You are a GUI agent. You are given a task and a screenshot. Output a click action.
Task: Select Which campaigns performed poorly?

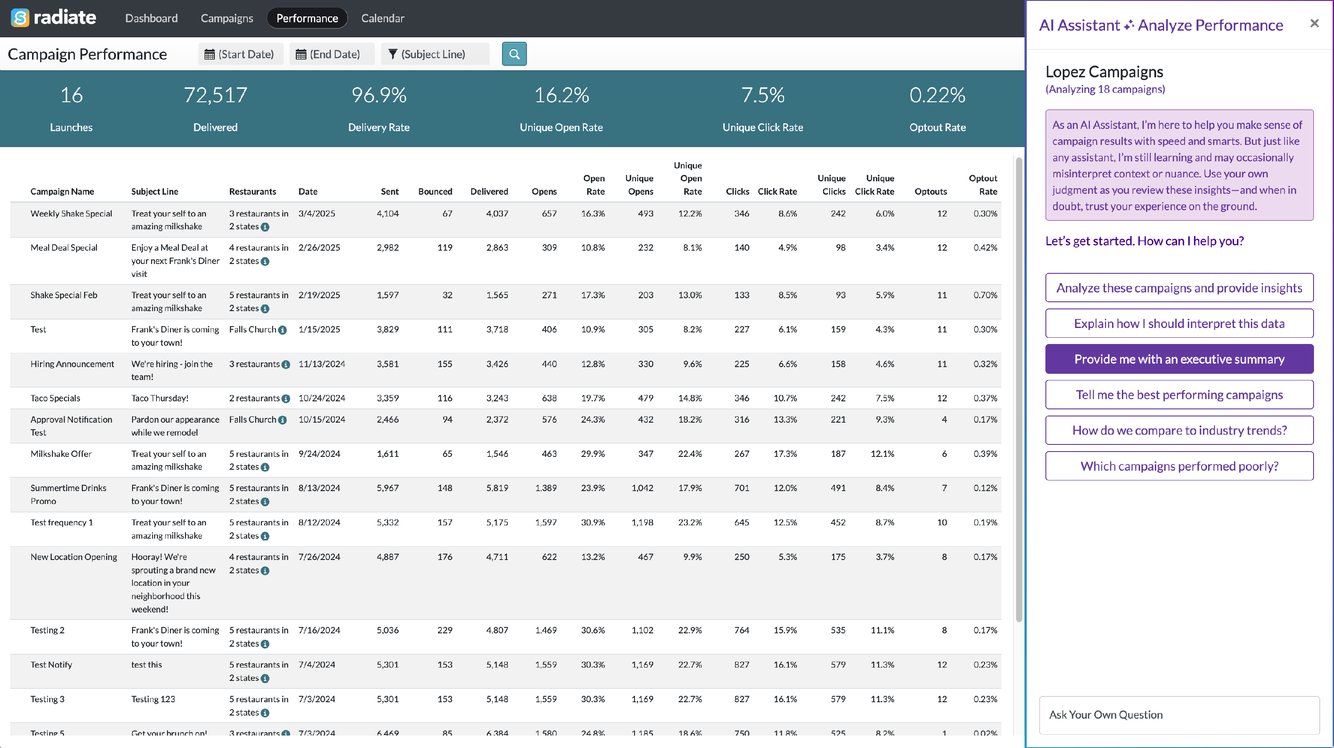pyautogui.click(x=1179, y=466)
